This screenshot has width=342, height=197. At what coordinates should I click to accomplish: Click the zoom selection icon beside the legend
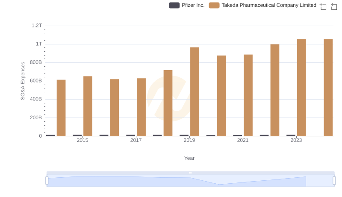(x=323, y=6)
